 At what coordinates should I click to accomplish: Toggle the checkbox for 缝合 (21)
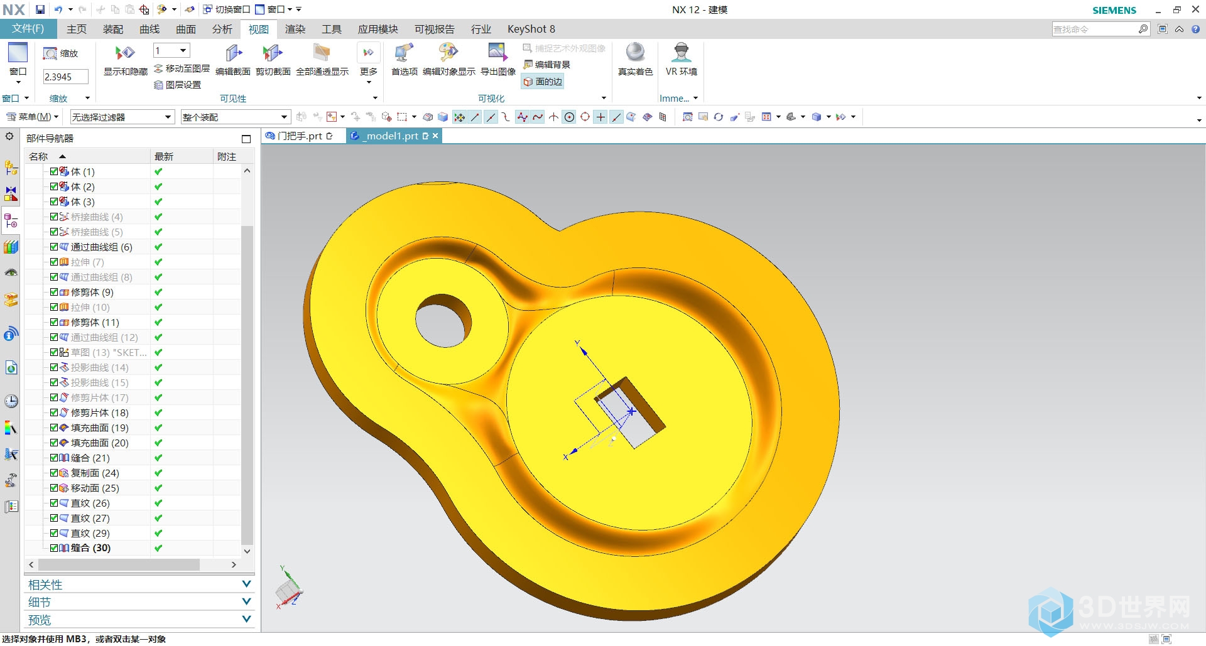(54, 458)
